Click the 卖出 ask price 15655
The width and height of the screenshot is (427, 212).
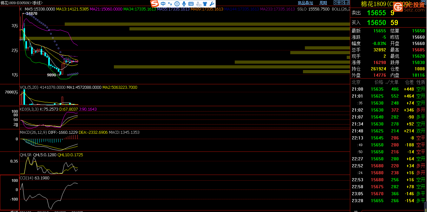click(x=377, y=13)
